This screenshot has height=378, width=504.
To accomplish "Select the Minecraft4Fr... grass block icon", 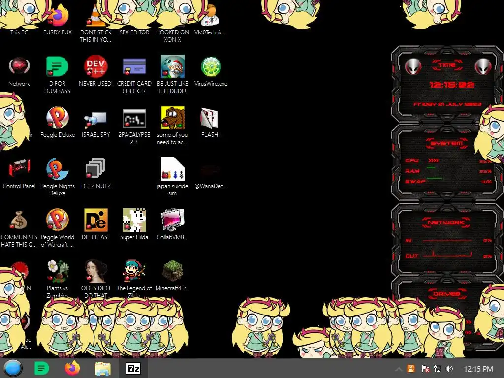I will [x=173, y=276].
